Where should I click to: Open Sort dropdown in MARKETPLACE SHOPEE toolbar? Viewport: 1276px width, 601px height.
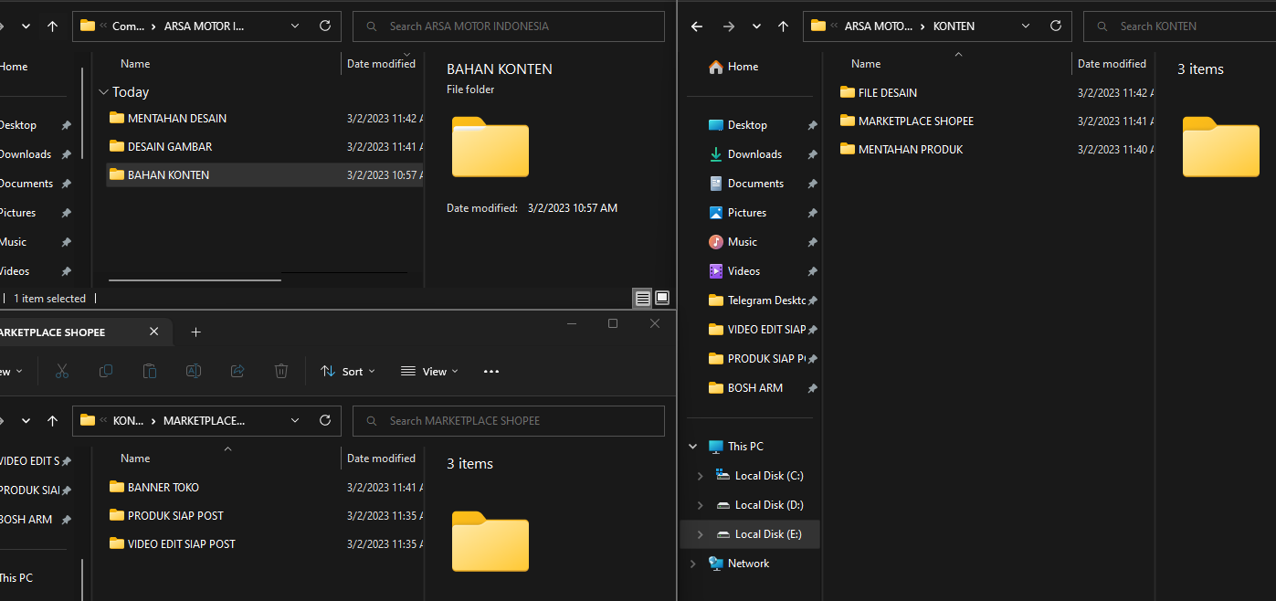(x=348, y=371)
